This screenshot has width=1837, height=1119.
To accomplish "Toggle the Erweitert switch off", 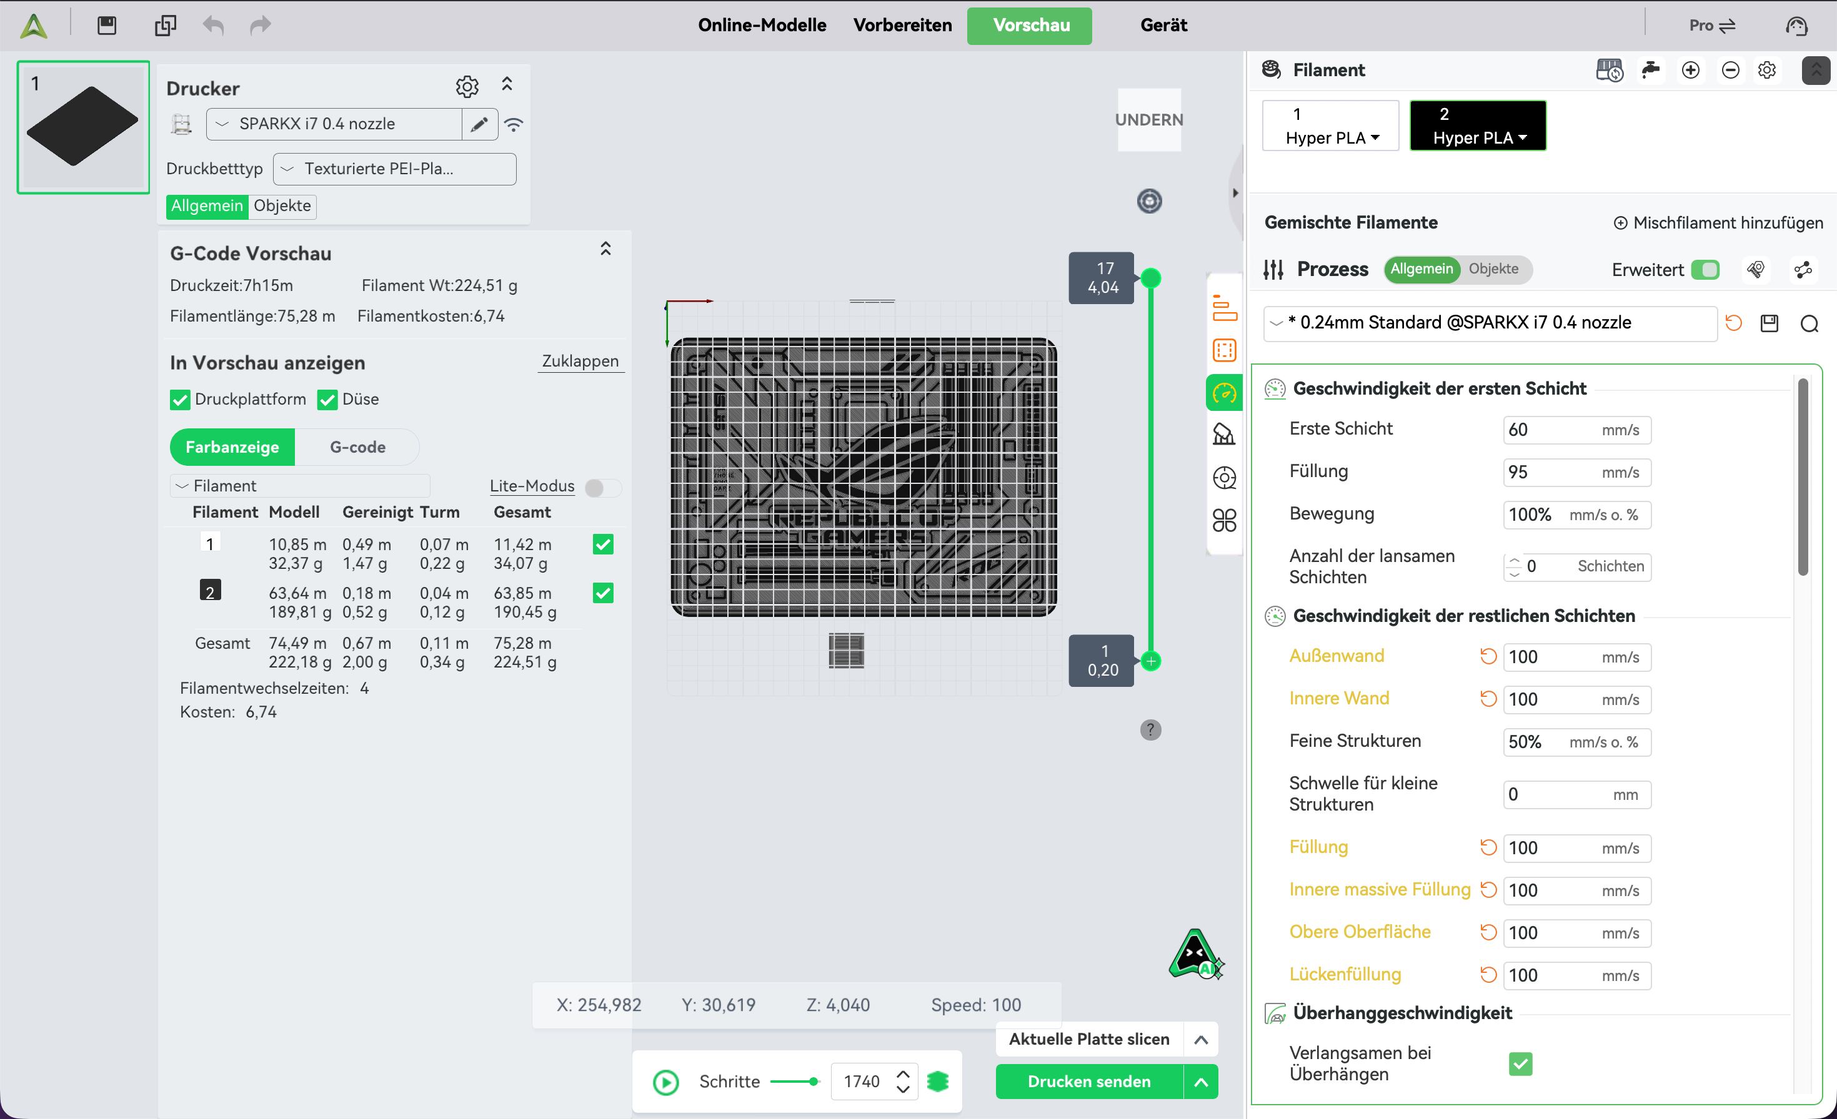I will 1705,270.
